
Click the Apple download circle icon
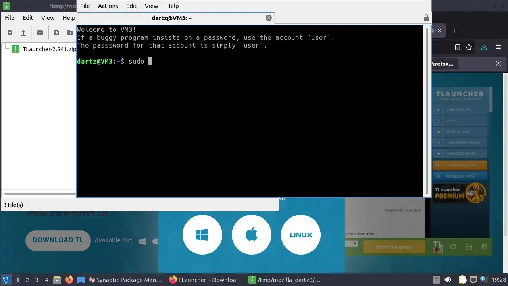click(252, 235)
